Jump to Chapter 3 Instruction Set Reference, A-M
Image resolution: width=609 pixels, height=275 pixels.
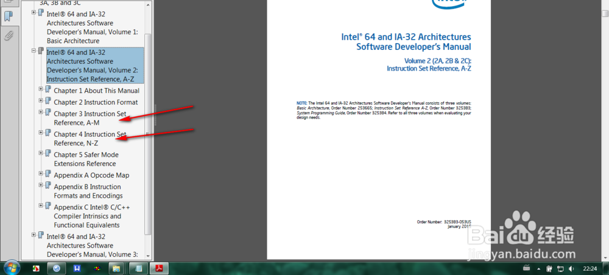pyautogui.click(x=90, y=118)
